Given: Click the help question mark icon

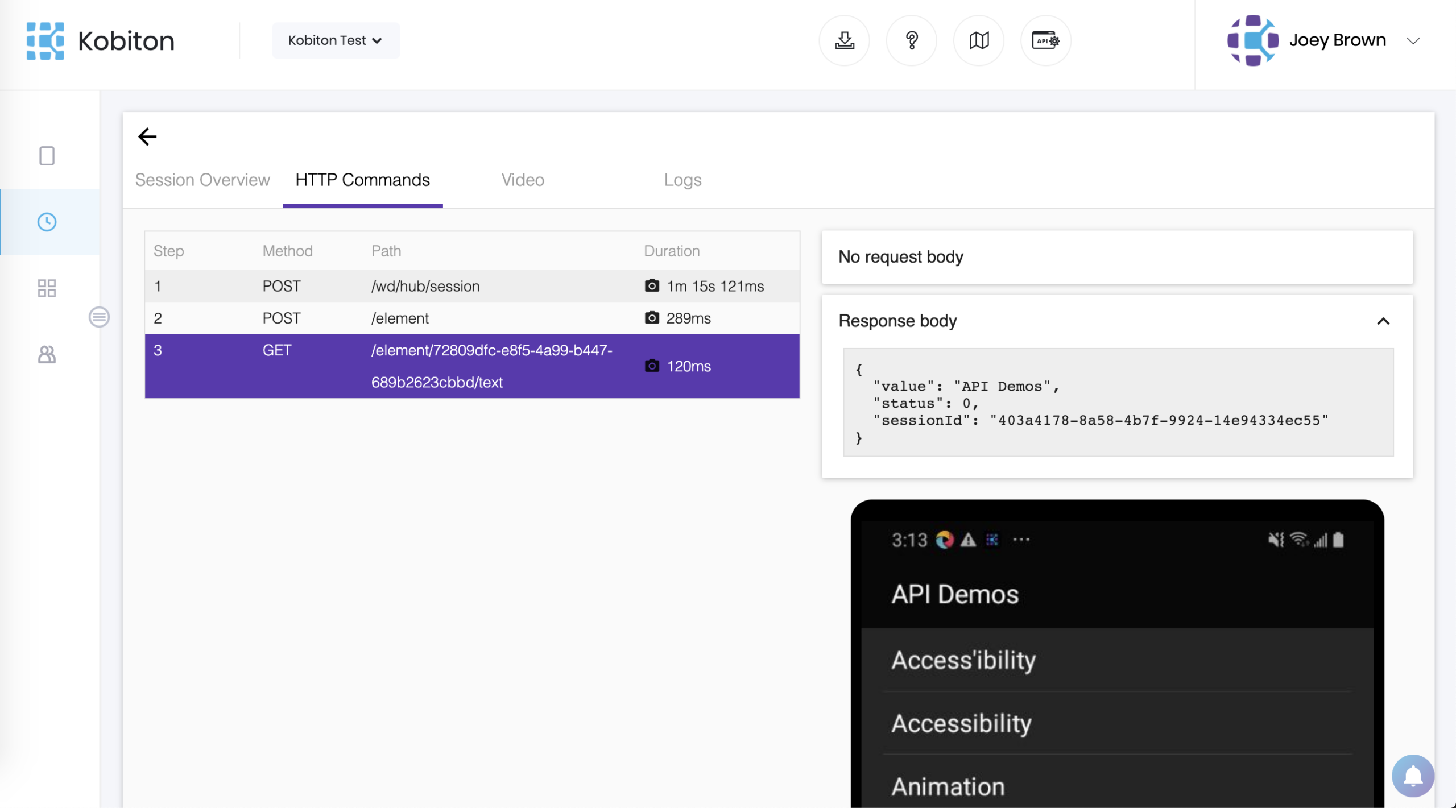Looking at the screenshot, I should coord(912,40).
